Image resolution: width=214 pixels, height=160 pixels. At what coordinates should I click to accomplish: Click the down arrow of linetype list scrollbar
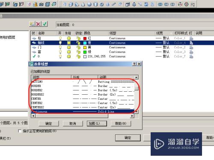(137, 112)
